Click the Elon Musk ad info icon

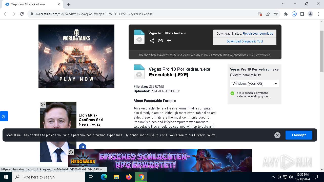click(43, 104)
